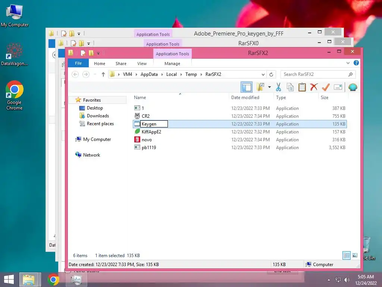This screenshot has width=382, height=287.
Task: Open the View ribbon tab
Action: coord(142,64)
